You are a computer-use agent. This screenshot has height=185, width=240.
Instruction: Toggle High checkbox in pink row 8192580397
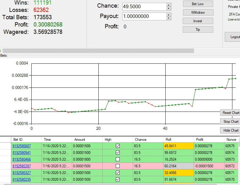118,166
